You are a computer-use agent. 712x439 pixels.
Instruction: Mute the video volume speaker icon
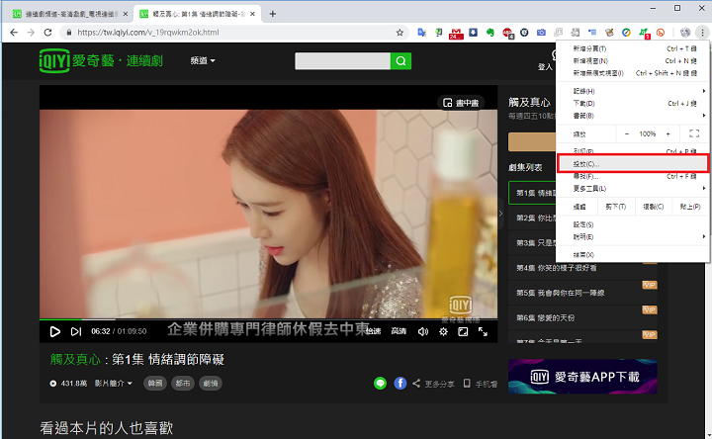pos(423,331)
